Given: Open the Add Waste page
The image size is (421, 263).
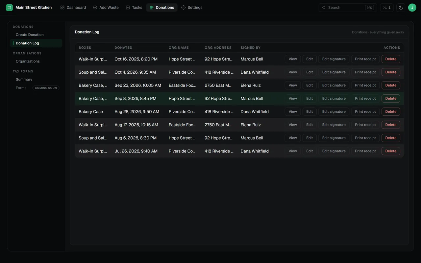Looking at the screenshot, I should [x=106, y=8].
